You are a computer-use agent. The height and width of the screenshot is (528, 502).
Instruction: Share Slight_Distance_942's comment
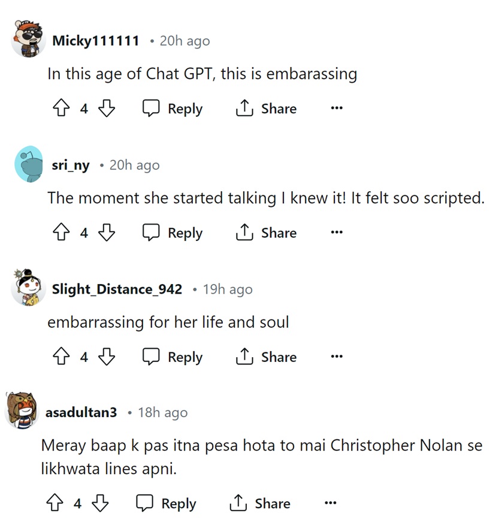click(267, 357)
